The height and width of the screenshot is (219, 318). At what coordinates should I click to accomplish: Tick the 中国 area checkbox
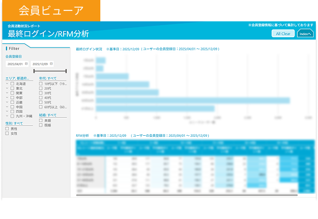[x=12, y=107]
